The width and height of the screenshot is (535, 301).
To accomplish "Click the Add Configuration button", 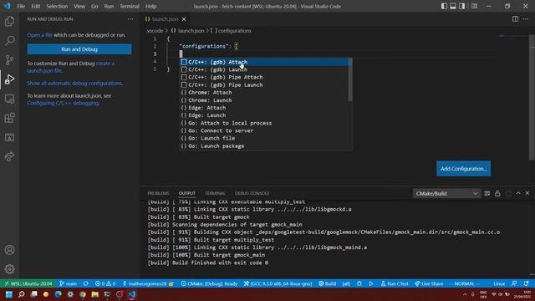I will click(463, 169).
